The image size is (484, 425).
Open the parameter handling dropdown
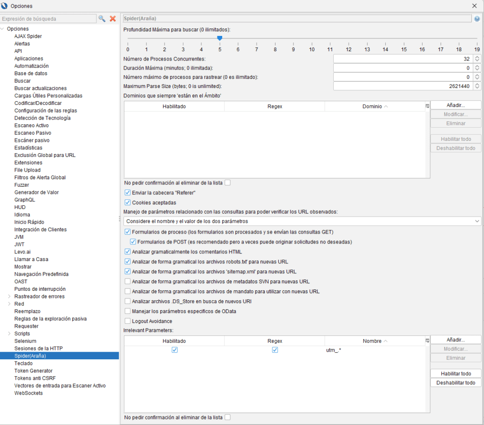(x=302, y=221)
